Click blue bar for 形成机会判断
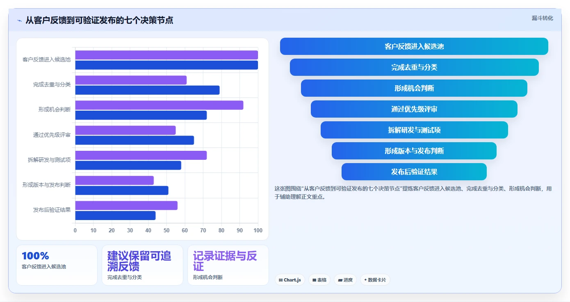The image size is (570, 302). click(141, 115)
